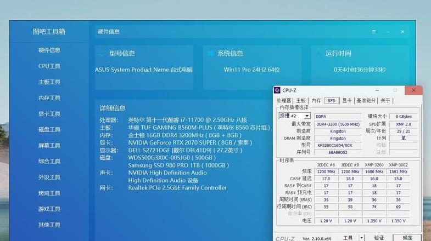The width and height of the screenshot is (431, 241).
Task: Select 主板工具 in the sidebar
Action: (49, 82)
